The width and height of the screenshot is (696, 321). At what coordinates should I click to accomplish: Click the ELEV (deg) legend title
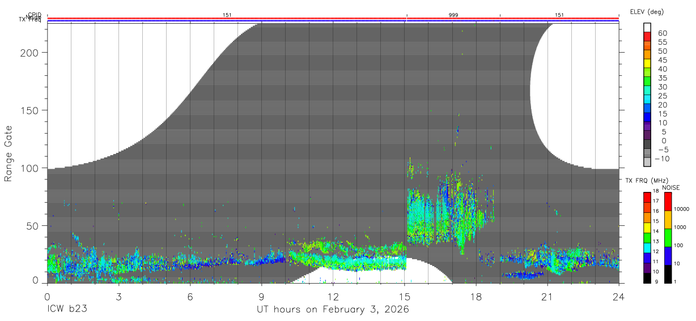647,12
